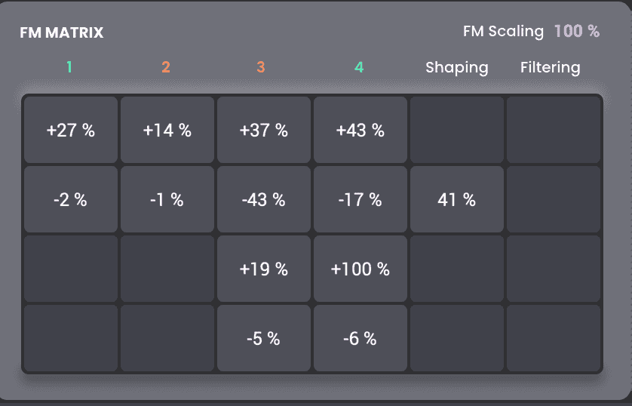The width and height of the screenshot is (632, 406).
Task: Select the -5 % FM cell
Action: coord(263,339)
